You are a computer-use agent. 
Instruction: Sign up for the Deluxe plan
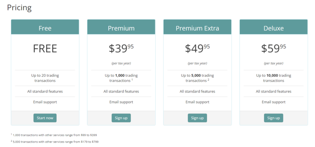[x=273, y=118]
